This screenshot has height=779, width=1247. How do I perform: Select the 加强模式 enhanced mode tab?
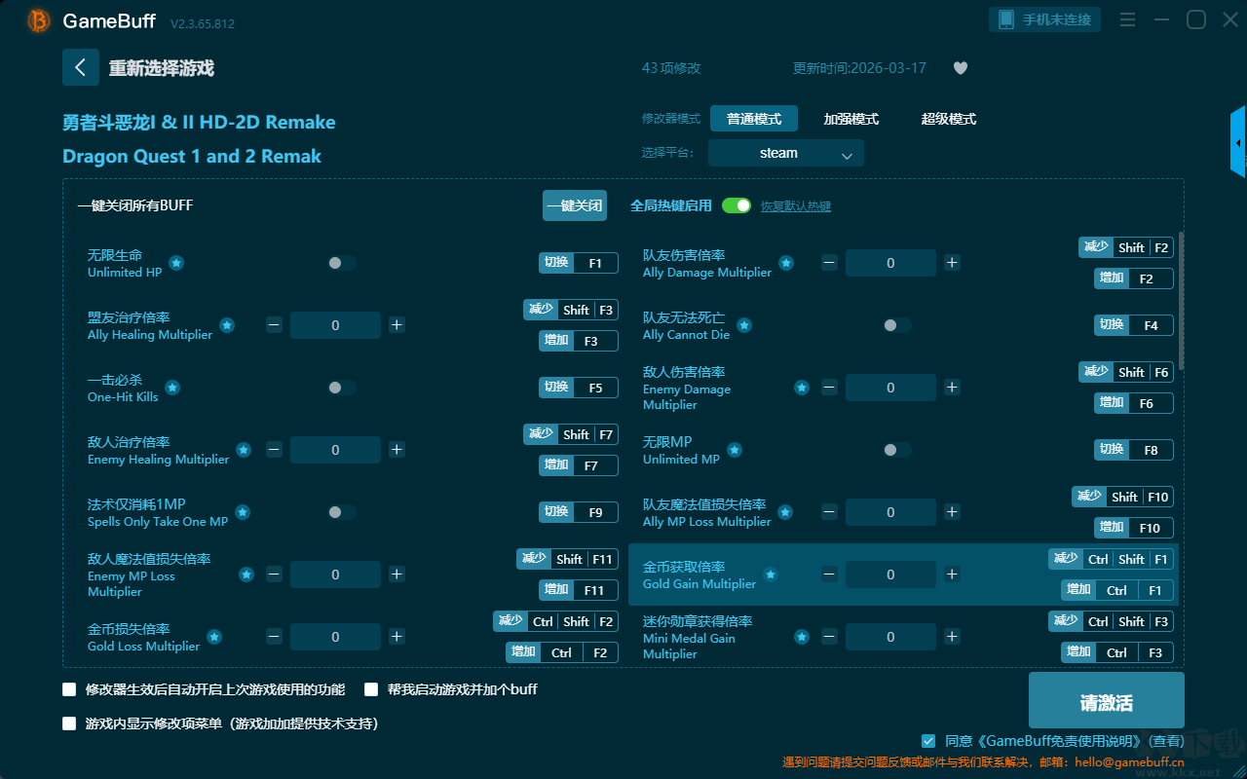[851, 119]
